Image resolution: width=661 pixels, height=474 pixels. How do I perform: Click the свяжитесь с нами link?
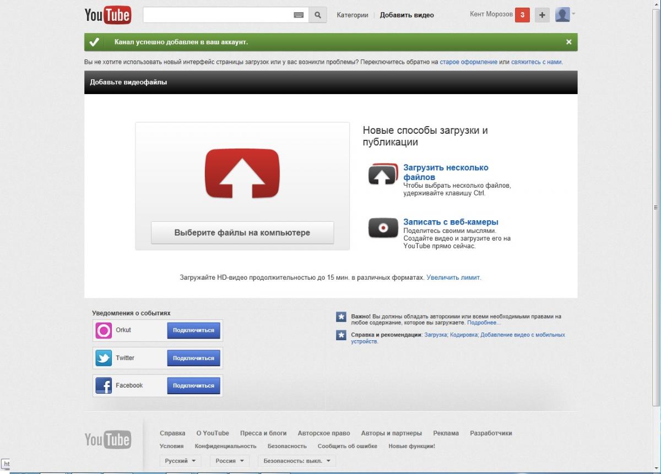pyautogui.click(x=537, y=62)
